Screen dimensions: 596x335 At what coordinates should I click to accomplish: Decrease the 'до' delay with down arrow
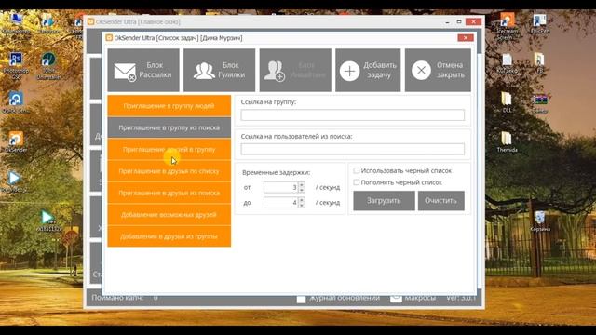click(x=302, y=205)
